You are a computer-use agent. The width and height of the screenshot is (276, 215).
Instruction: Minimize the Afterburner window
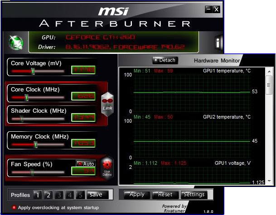click(x=208, y=9)
